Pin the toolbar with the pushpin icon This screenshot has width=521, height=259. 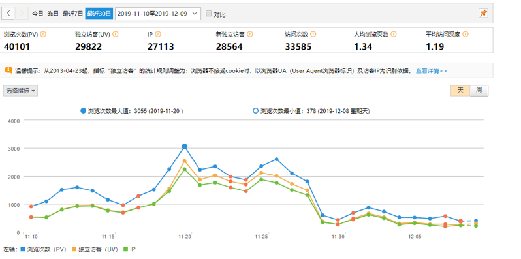click(x=483, y=13)
